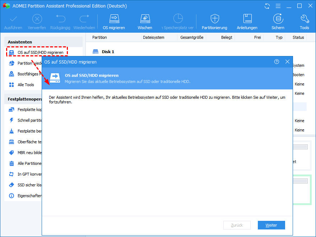Open Eigenschaften in the sidebar
Screen dimensions: 316x237
click(25, 196)
